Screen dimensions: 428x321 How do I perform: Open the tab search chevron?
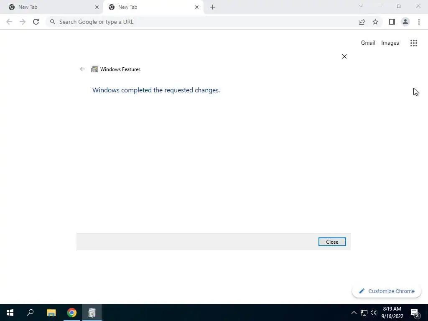pyautogui.click(x=361, y=6)
